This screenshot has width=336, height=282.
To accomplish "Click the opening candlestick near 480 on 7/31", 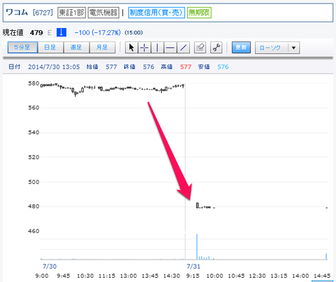I will (x=197, y=206).
